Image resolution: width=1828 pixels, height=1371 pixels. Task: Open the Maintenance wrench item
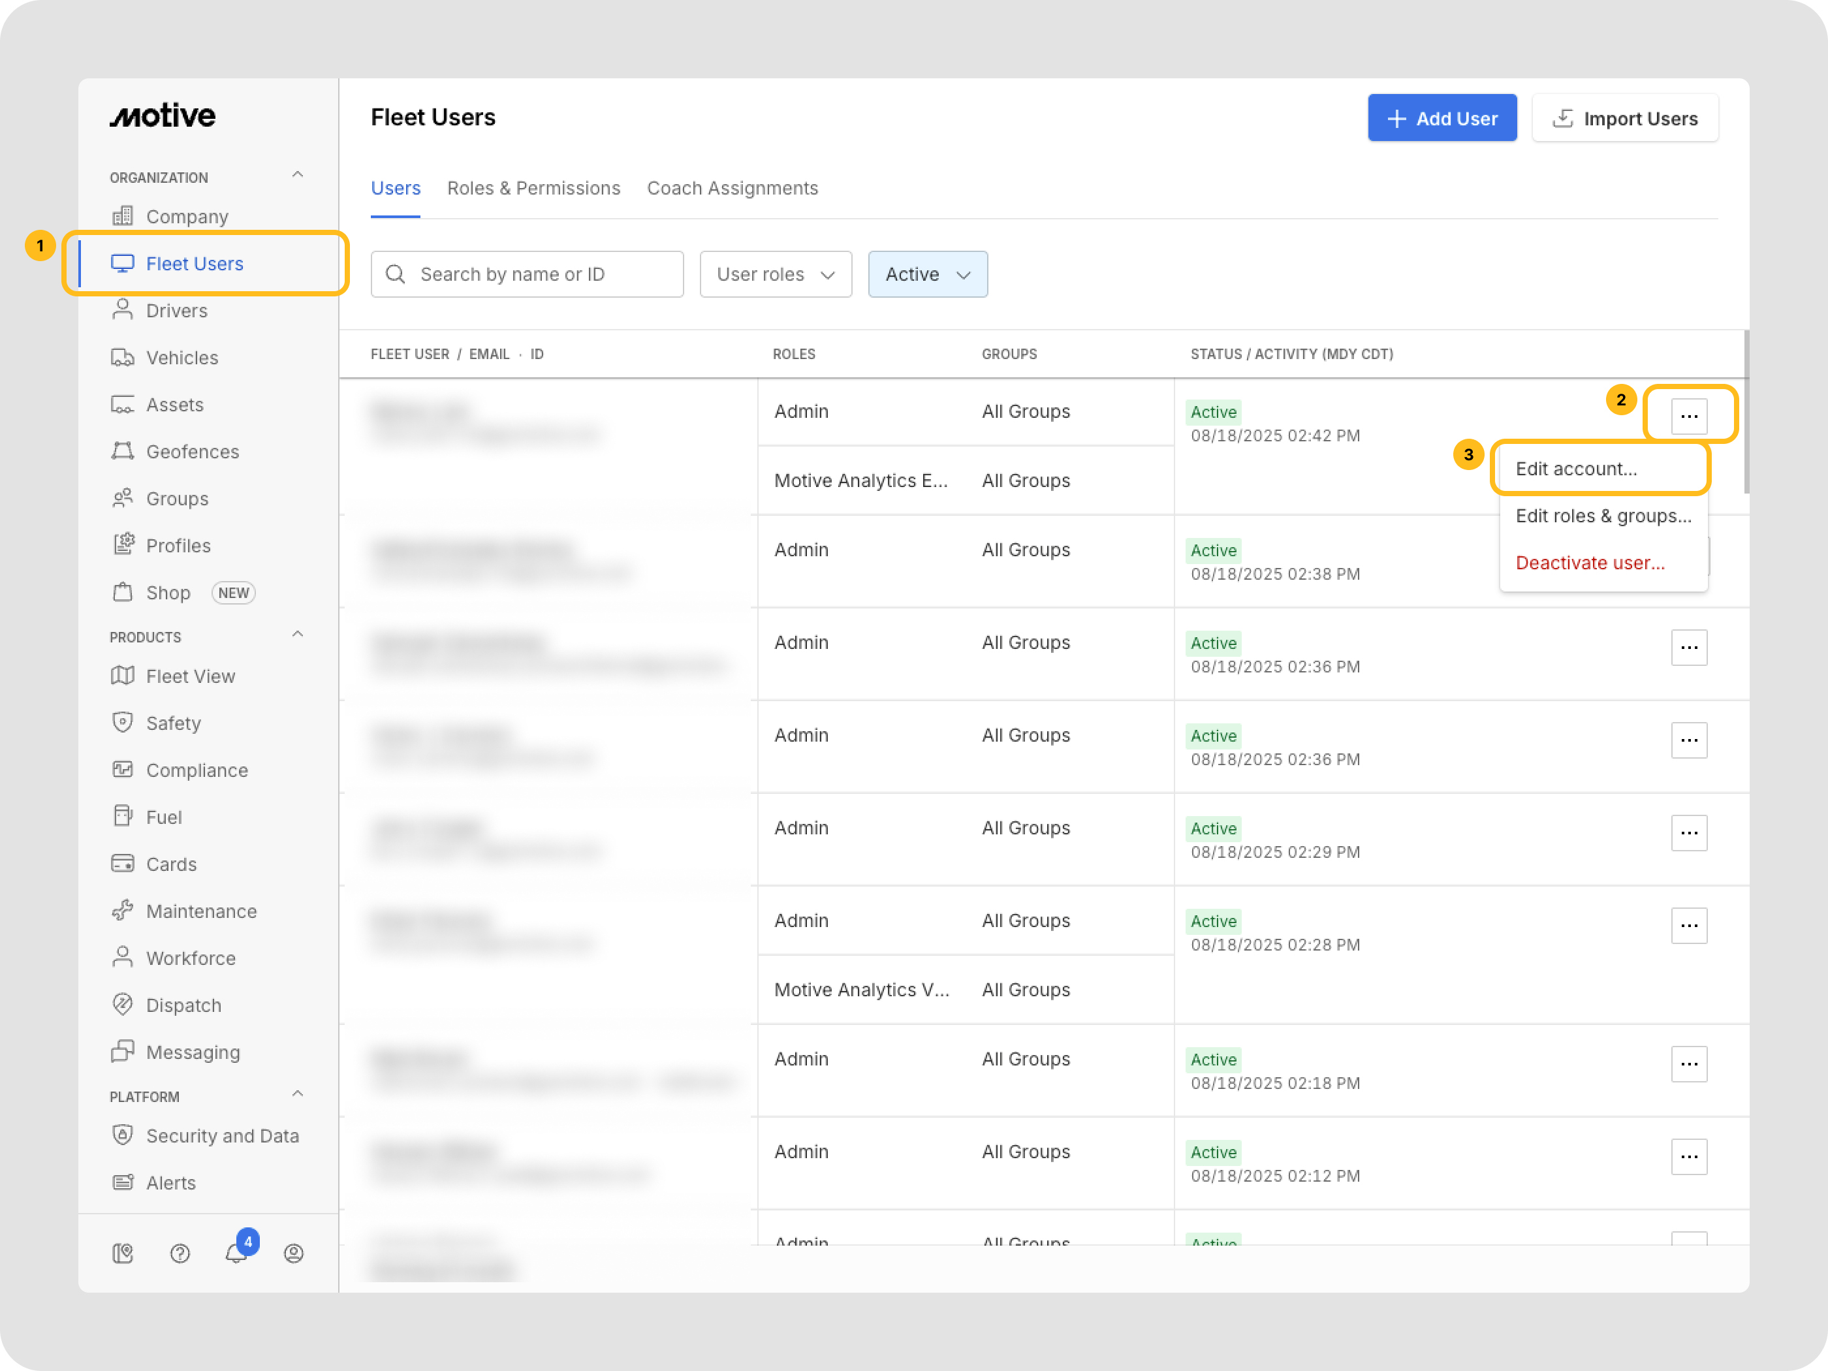(x=201, y=911)
